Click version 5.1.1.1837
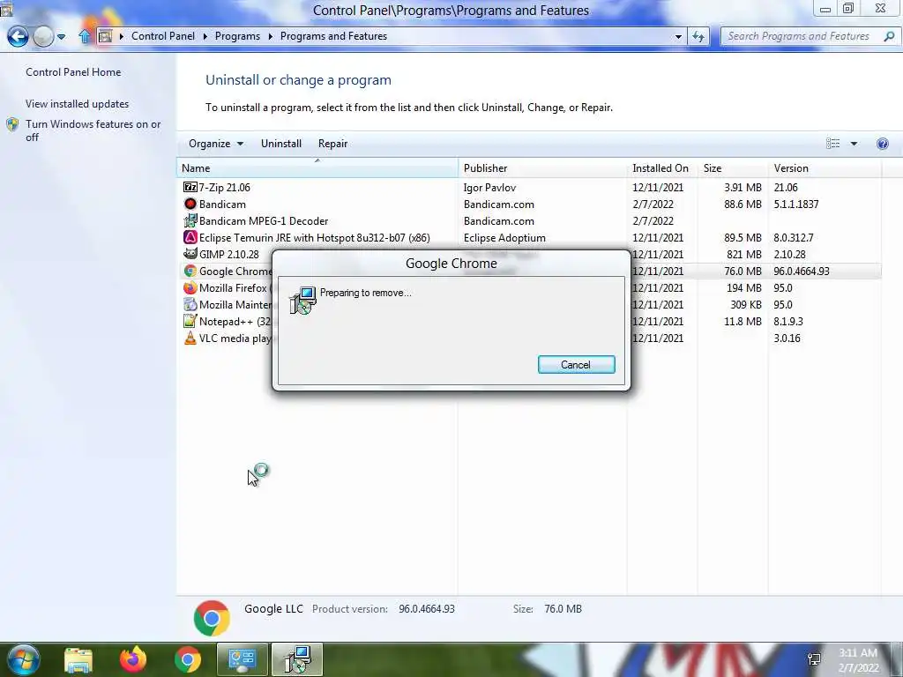This screenshot has height=677, width=903. (796, 204)
